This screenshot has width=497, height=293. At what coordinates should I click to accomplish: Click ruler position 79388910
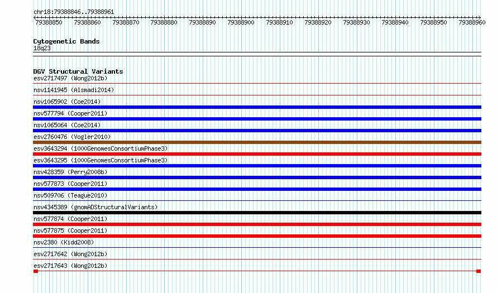pos(280,22)
